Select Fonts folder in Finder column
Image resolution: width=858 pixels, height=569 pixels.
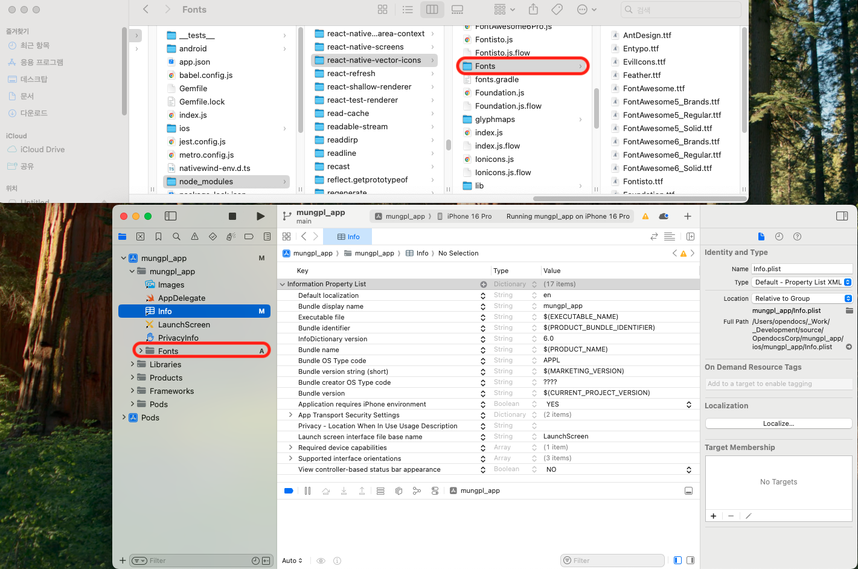coord(523,66)
